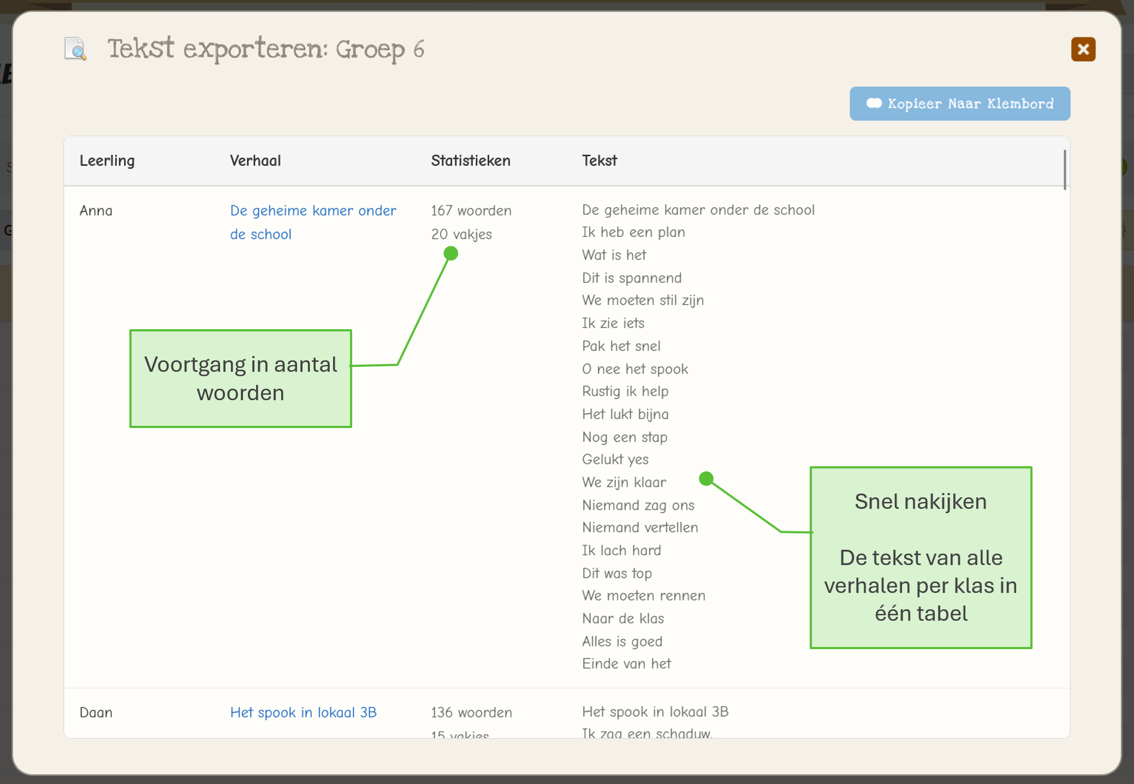Click the table's vertical scrollbar thumb
The width and height of the screenshot is (1134, 784).
(1064, 170)
